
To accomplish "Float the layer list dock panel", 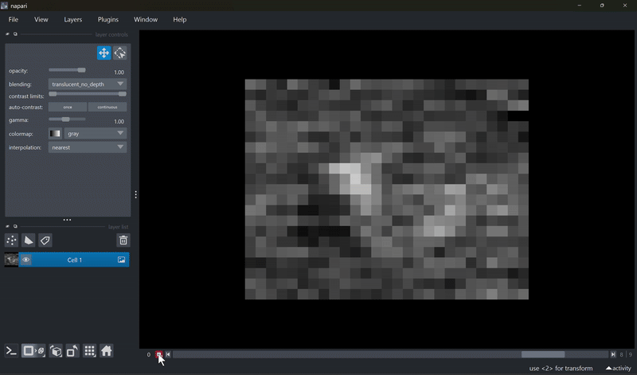I will point(15,226).
